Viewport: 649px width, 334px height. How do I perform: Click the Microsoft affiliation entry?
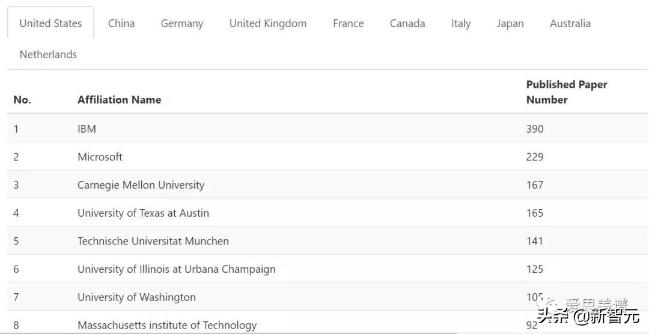[x=100, y=157]
